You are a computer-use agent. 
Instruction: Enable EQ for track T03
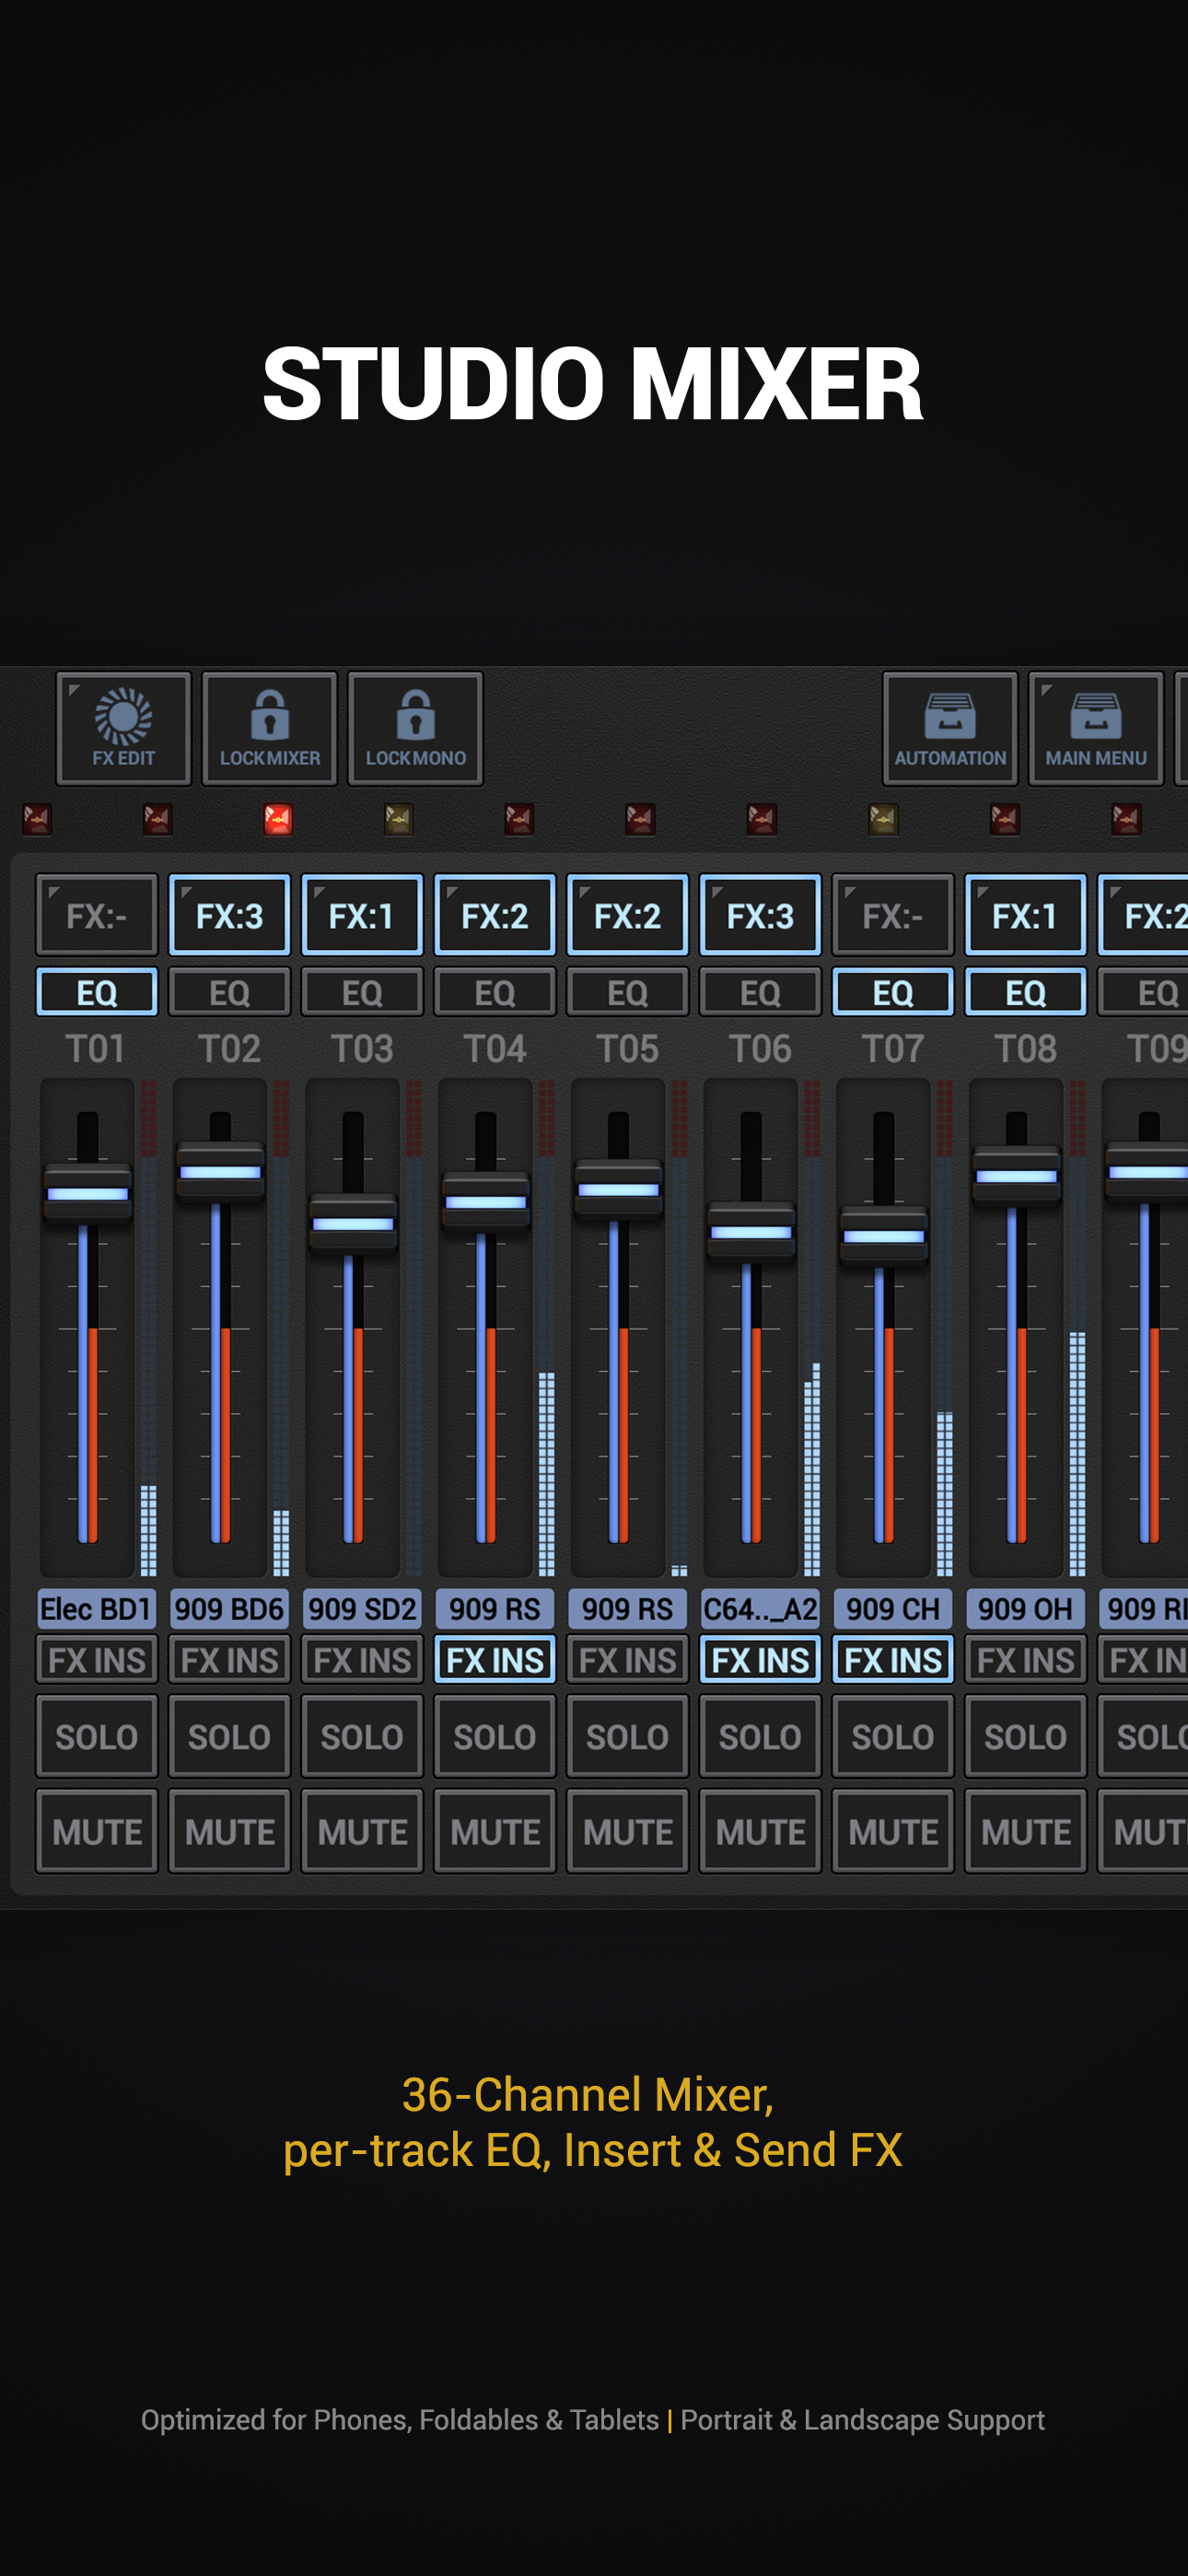362,992
